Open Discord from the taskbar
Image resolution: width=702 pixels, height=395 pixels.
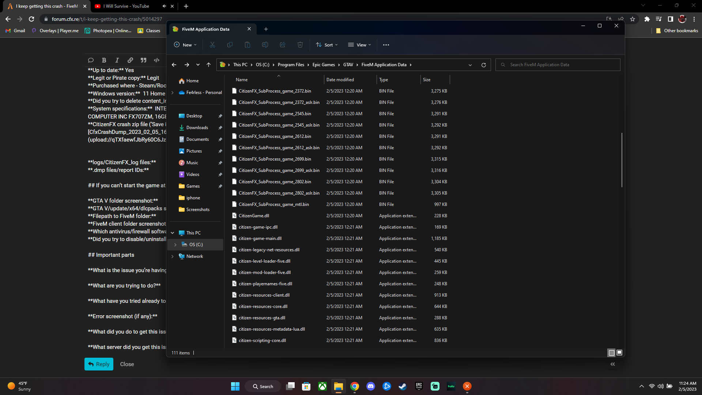(371, 386)
